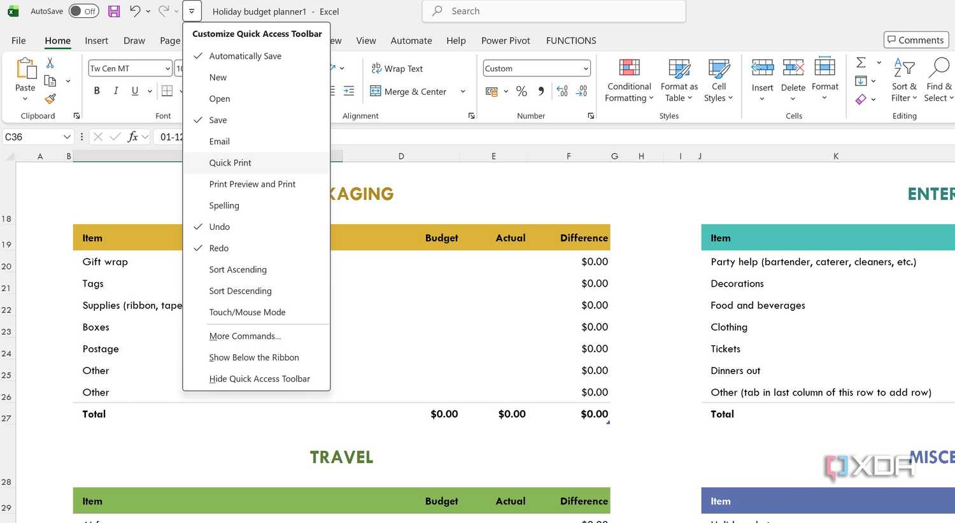Click the Increase Decimal icon
The height and width of the screenshot is (523, 955).
tap(562, 91)
